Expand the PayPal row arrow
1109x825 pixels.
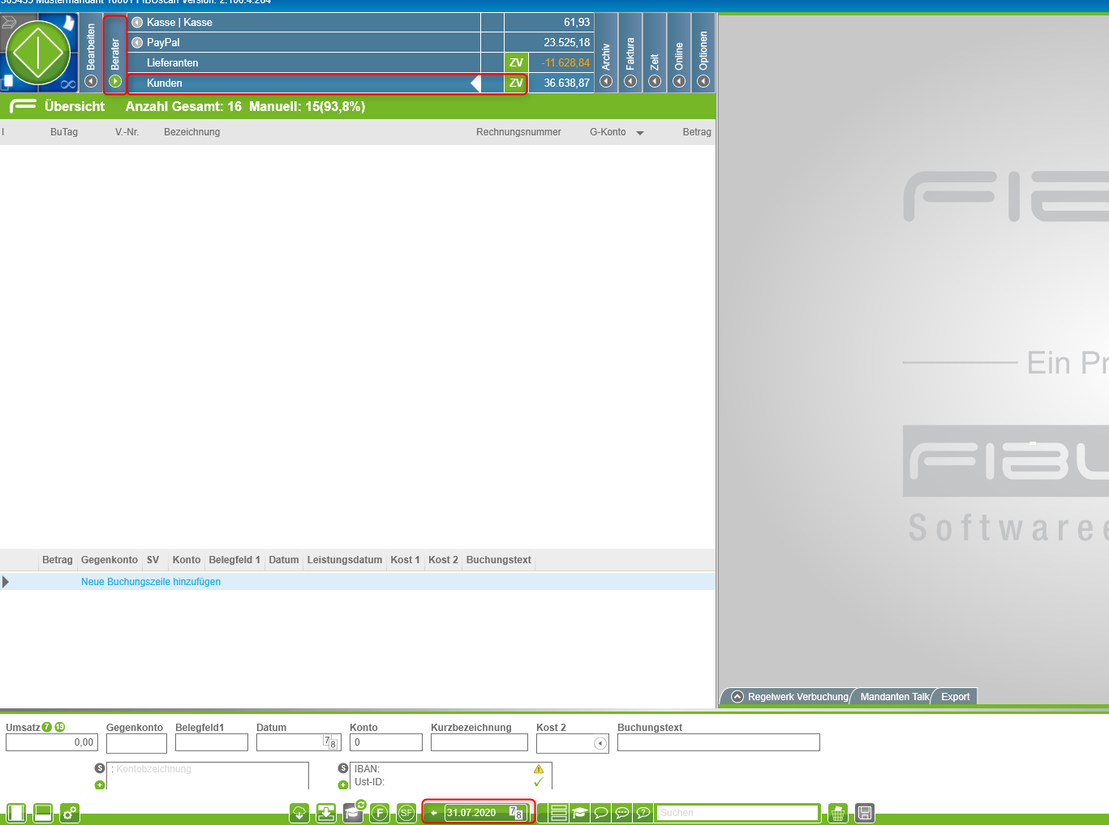137,42
